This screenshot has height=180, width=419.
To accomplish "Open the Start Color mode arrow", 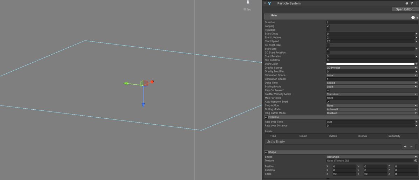I will pos(416,64).
